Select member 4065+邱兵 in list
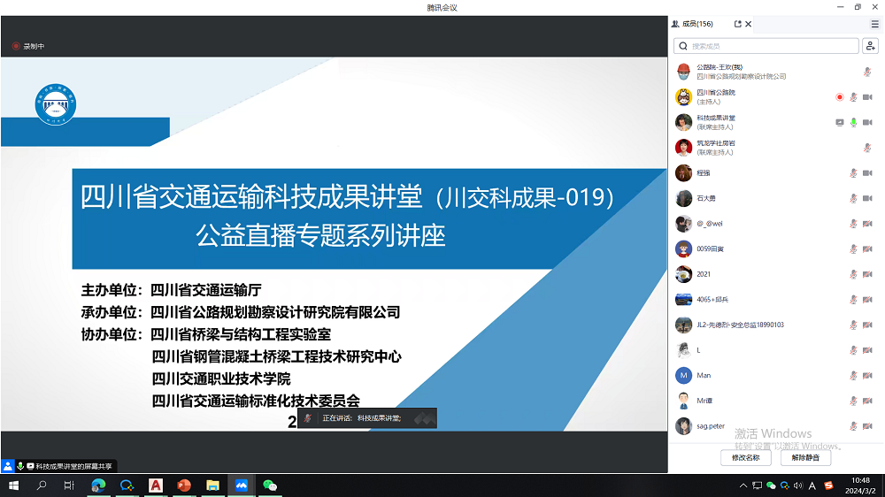This screenshot has width=885, height=497. [776, 300]
